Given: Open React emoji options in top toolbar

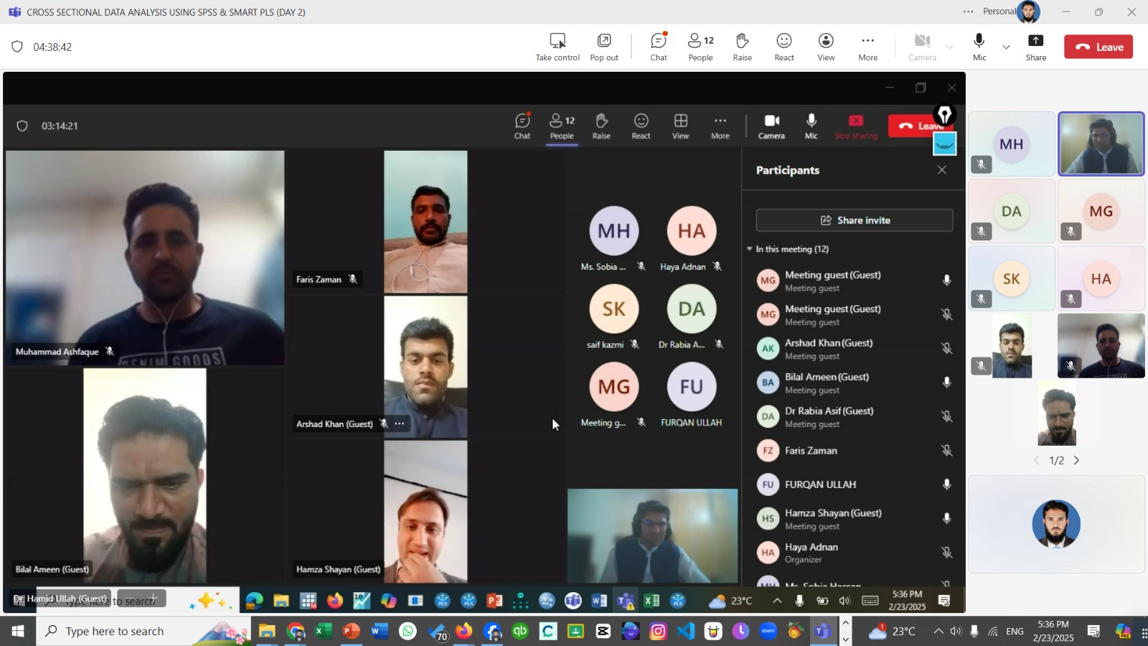Looking at the screenshot, I should (784, 47).
